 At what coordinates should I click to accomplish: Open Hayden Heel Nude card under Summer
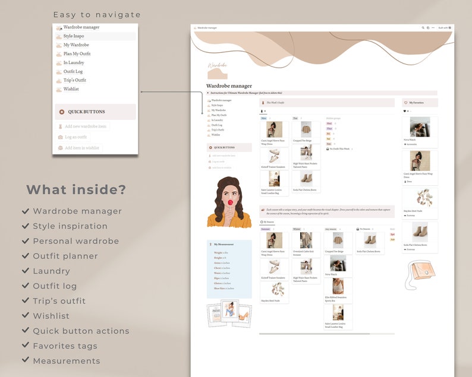(x=274, y=293)
